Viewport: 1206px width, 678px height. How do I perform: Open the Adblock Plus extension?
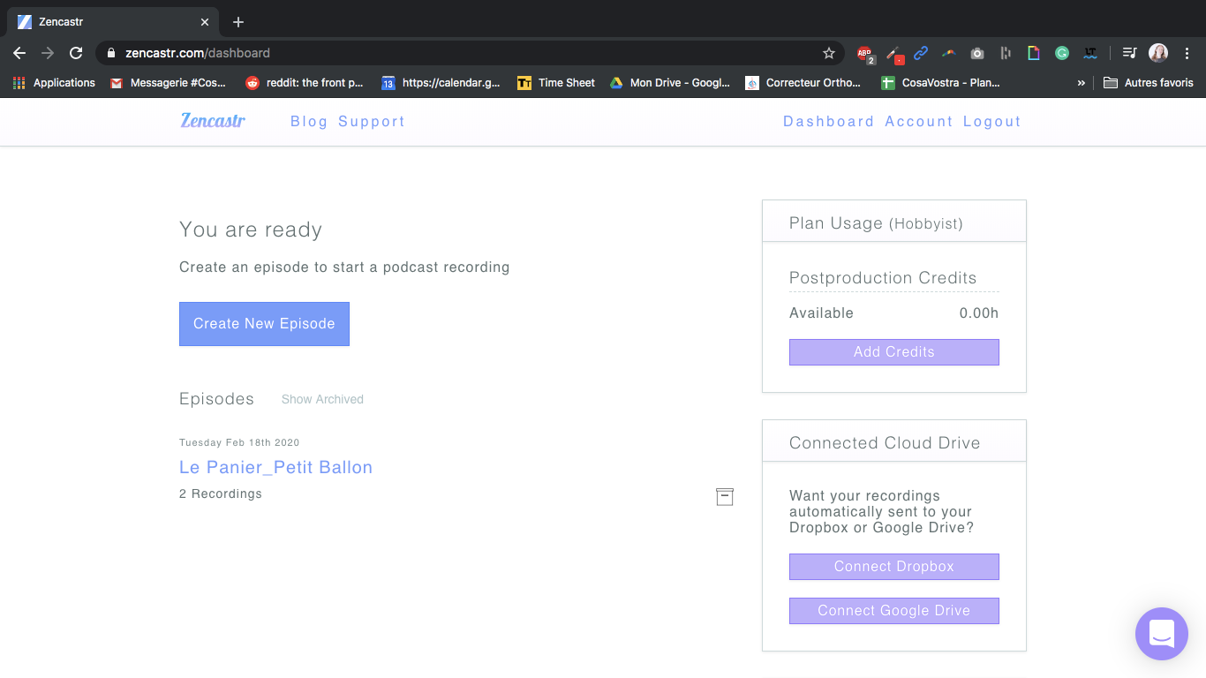click(865, 54)
